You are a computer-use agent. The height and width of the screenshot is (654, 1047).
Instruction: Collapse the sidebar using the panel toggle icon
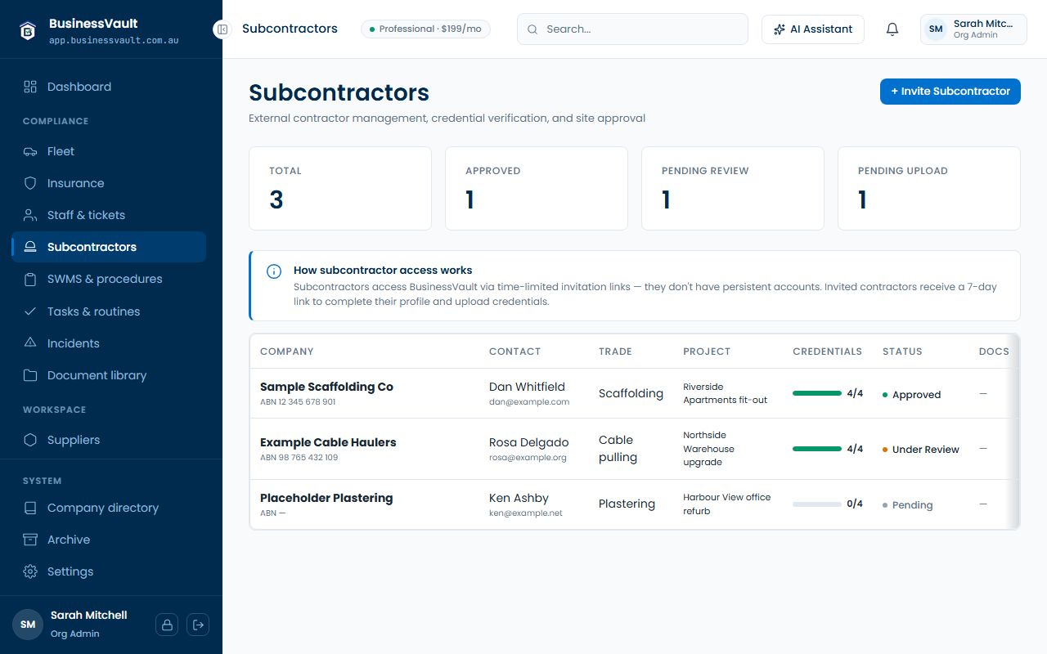coord(222,29)
